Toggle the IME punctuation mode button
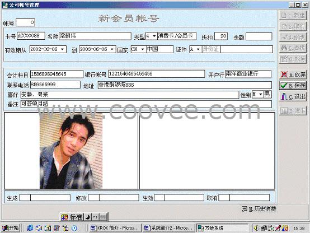Viewport: 310px width, 233px height. (x=95, y=217)
